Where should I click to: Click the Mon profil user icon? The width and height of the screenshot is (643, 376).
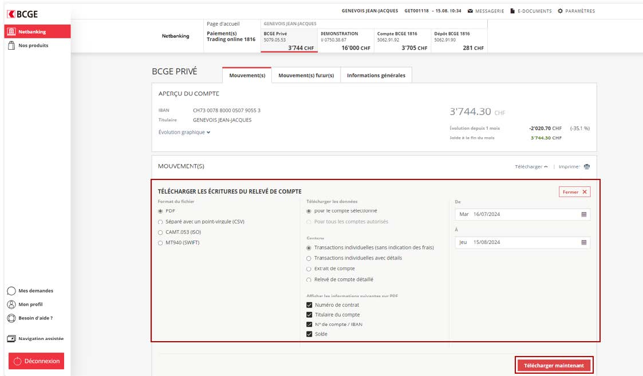point(11,305)
